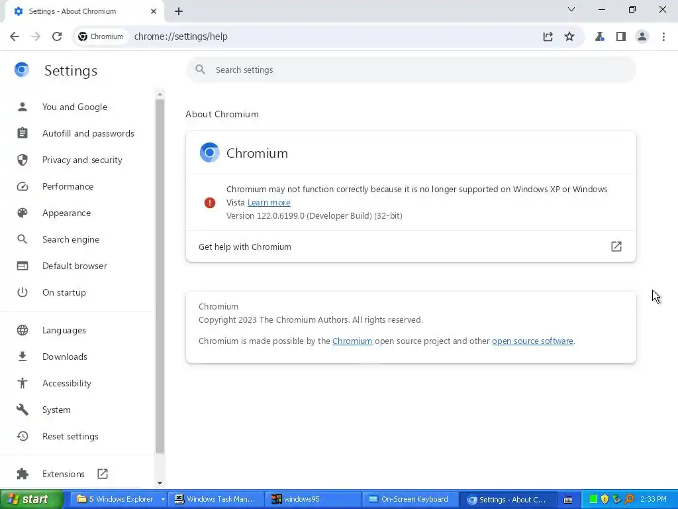Open Get help with Chromium
This screenshot has width=678, height=509.
(x=411, y=247)
